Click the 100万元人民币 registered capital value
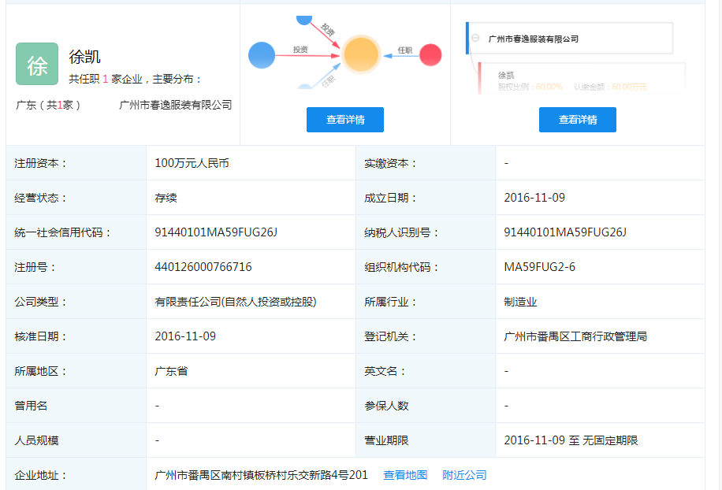Screen dimensions: 722x490 (x=192, y=163)
